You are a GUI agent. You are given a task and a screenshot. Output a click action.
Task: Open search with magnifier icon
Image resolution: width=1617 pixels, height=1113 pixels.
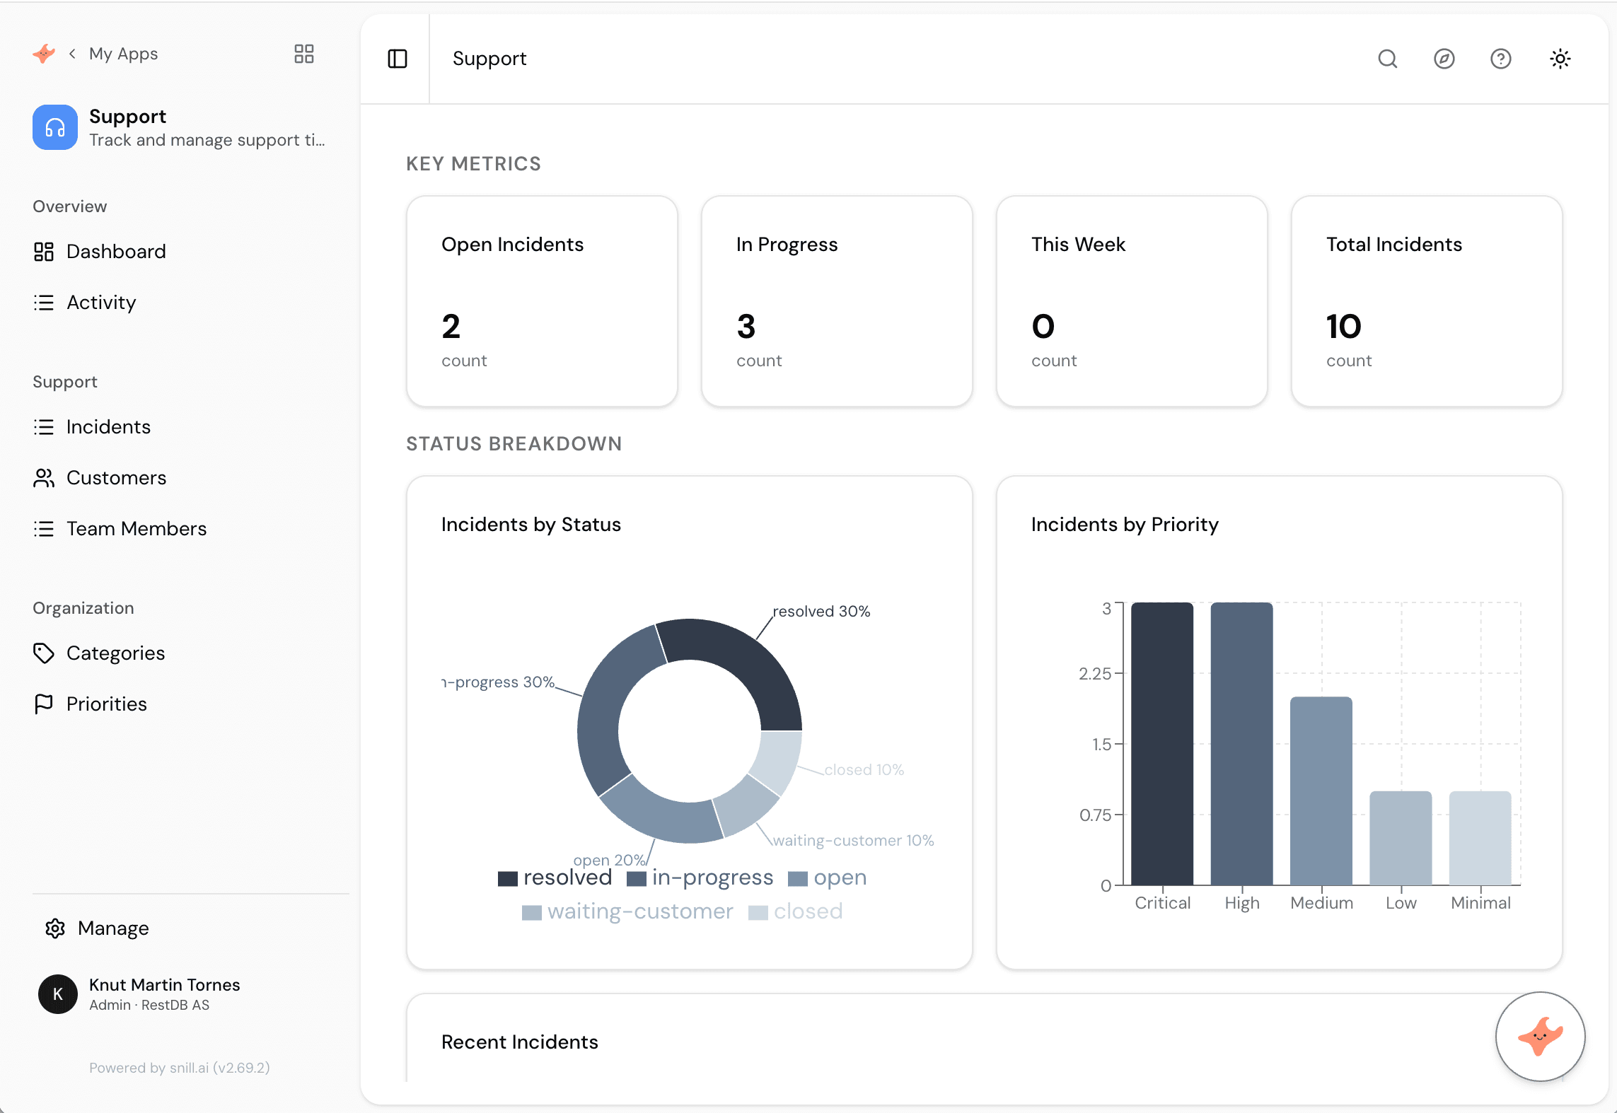tap(1388, 59)
